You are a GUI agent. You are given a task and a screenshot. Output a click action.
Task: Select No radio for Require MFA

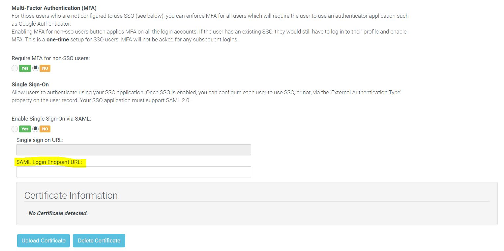pos(35,68)
